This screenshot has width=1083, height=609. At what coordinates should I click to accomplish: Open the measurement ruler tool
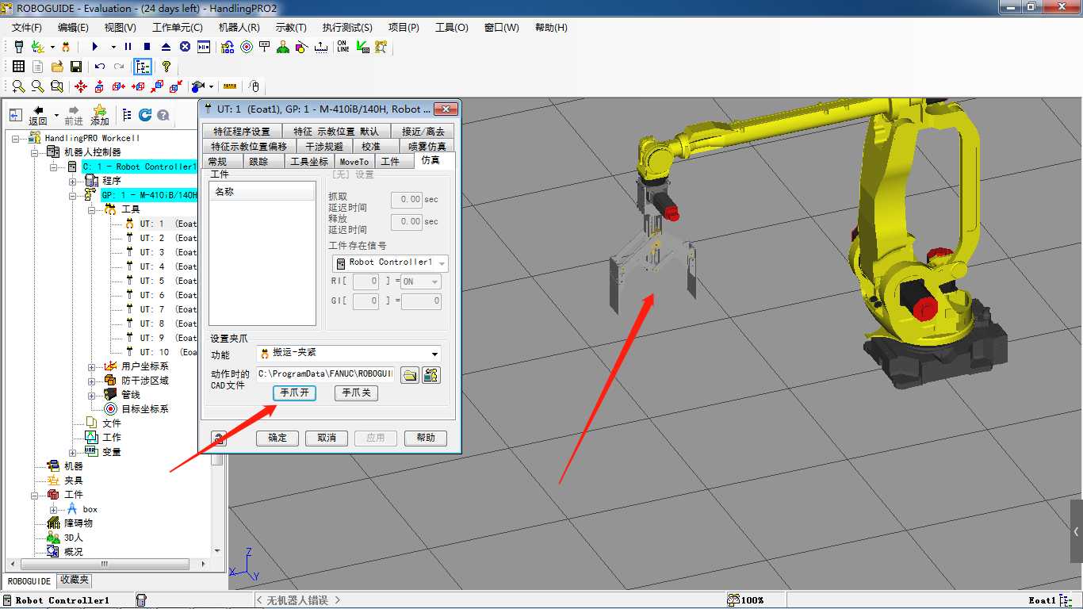[x=230, y=86]
